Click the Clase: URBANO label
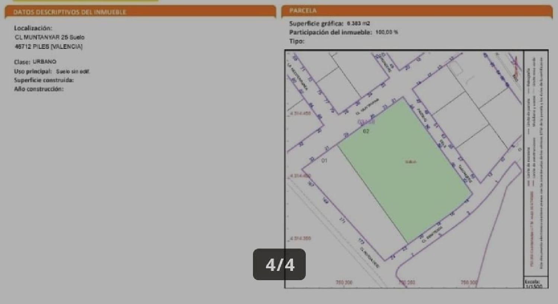 coord(35,62)
